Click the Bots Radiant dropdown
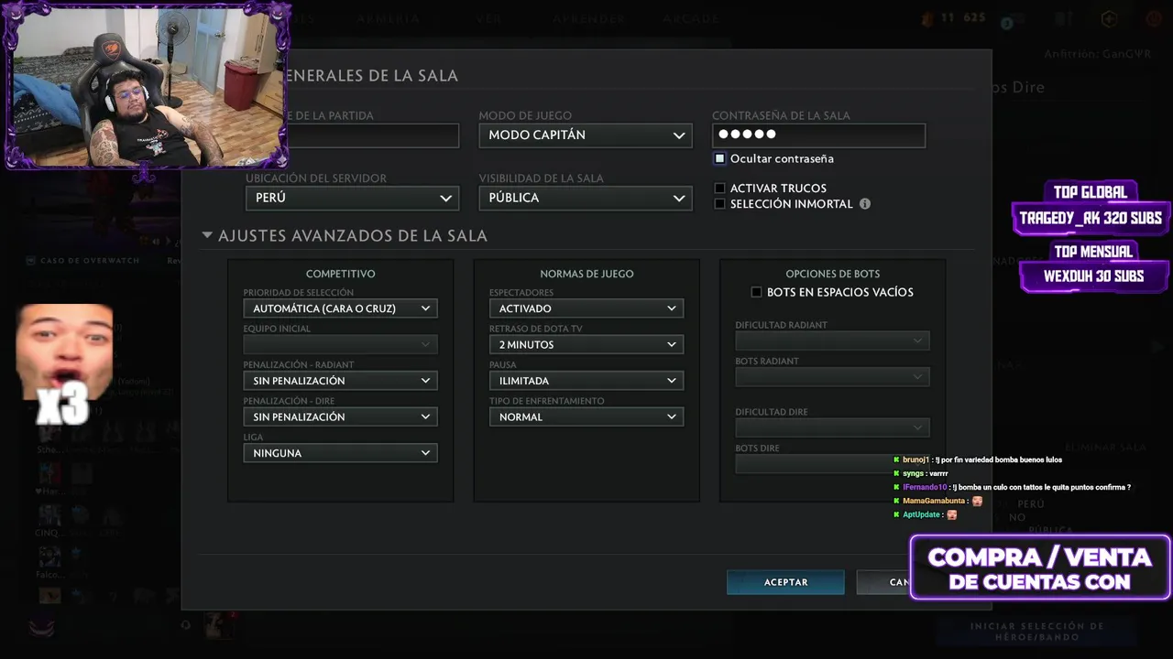The image size is (1173, 659). [x=832, y=376]
